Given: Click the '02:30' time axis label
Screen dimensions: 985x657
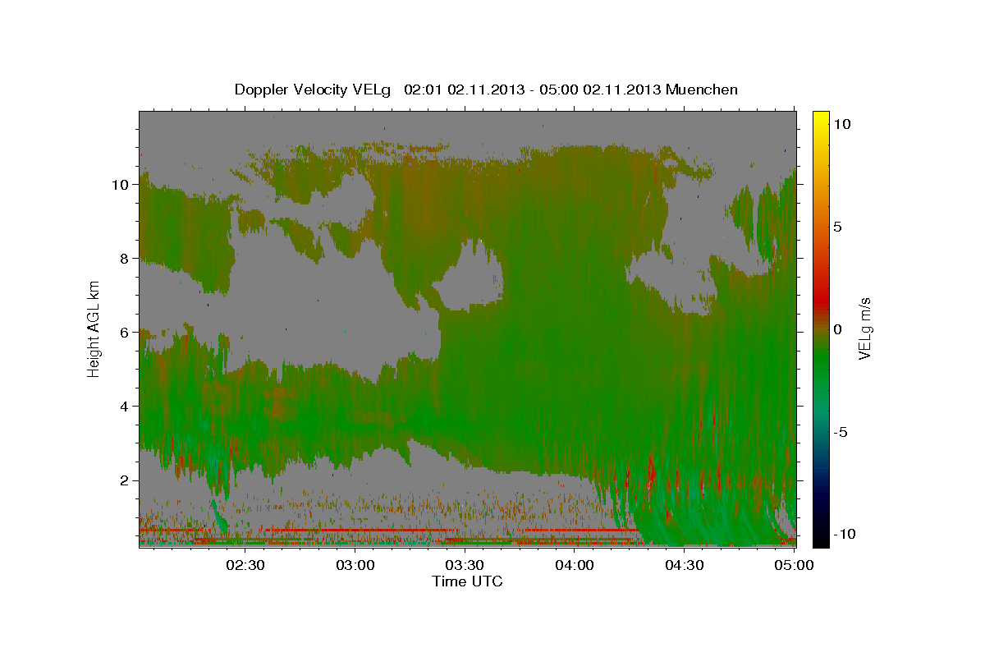Looking at the screenshot, I should [245, 565].
